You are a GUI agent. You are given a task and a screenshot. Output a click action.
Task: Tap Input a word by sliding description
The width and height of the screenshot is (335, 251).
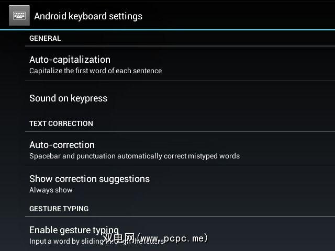coord(97,241)
